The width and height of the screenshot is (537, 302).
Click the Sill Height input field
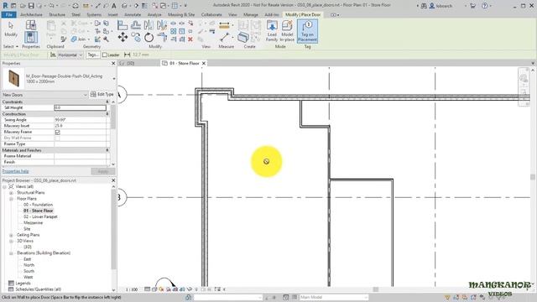81,108
